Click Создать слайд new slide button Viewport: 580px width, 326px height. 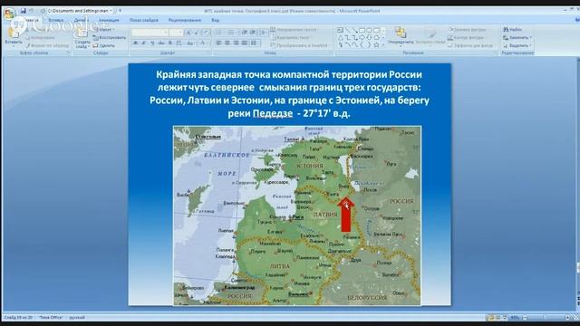[82, 38]
